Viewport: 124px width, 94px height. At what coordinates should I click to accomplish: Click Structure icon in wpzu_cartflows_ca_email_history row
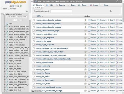pyautogui.click(x=98, y=52)
